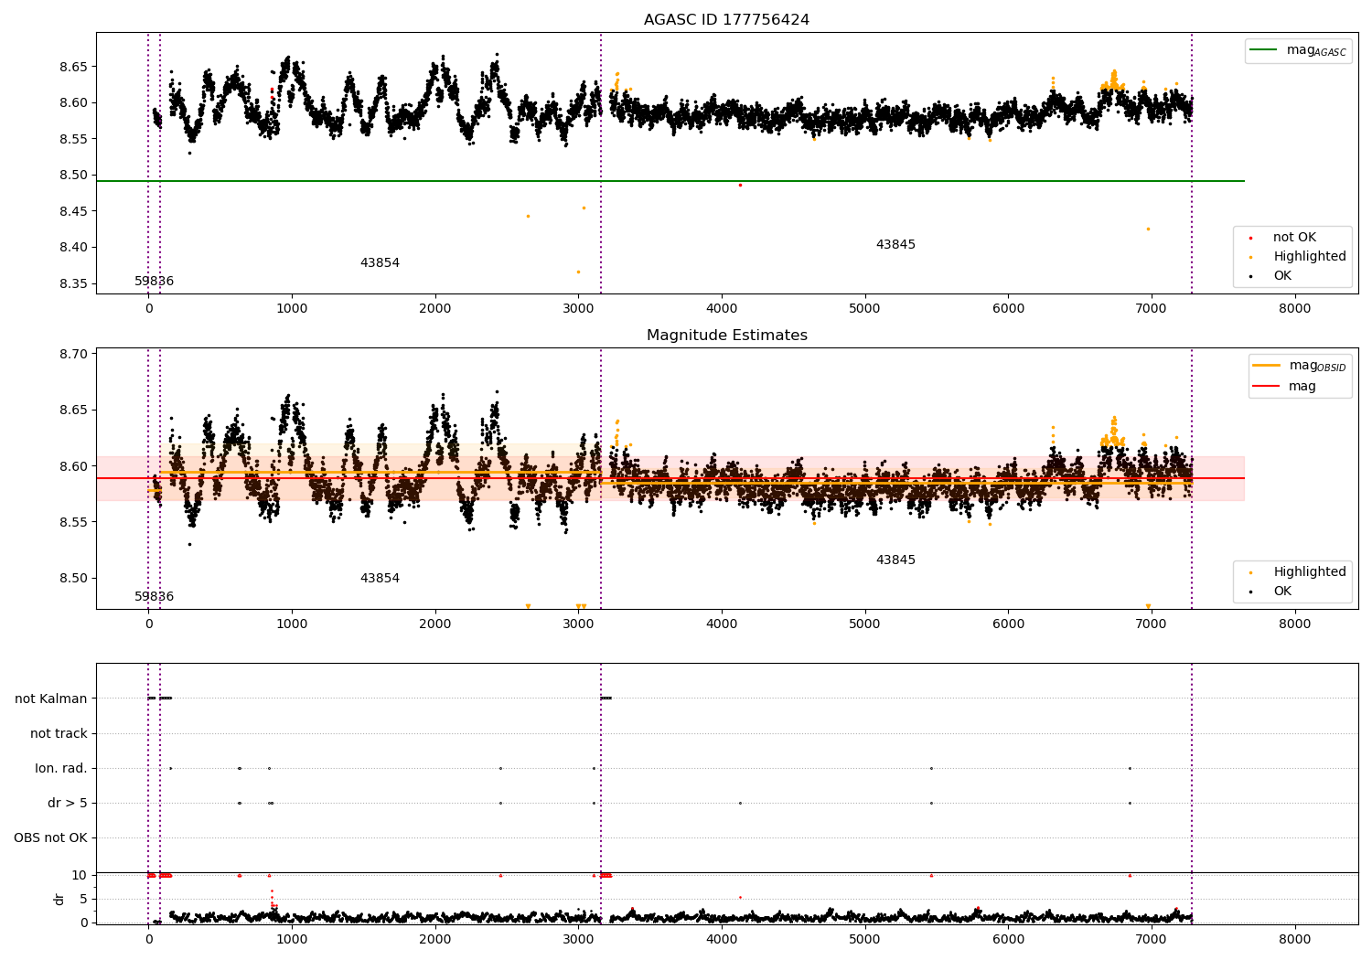The height and width of the screenshot is (960, 1372).
Task: Select the green mag AGASC legend entry
Action: coord(1298,51)
